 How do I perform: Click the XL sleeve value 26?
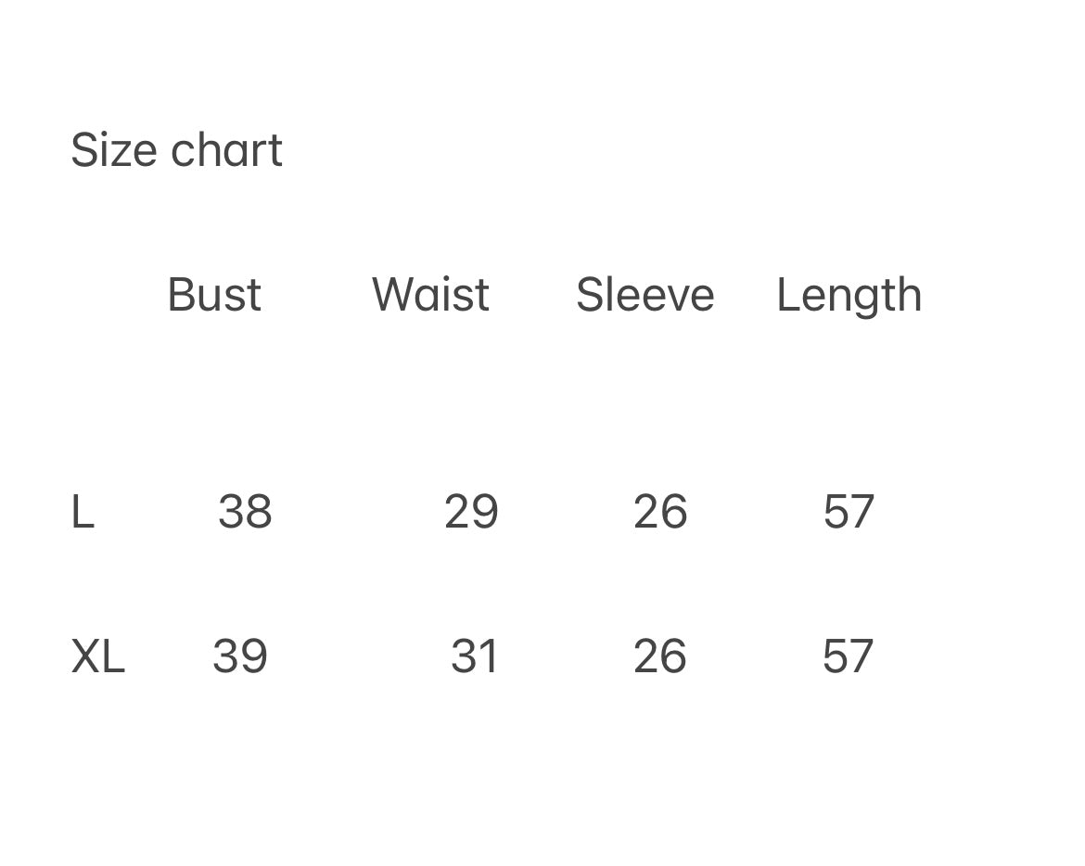[x=659, y=657]
